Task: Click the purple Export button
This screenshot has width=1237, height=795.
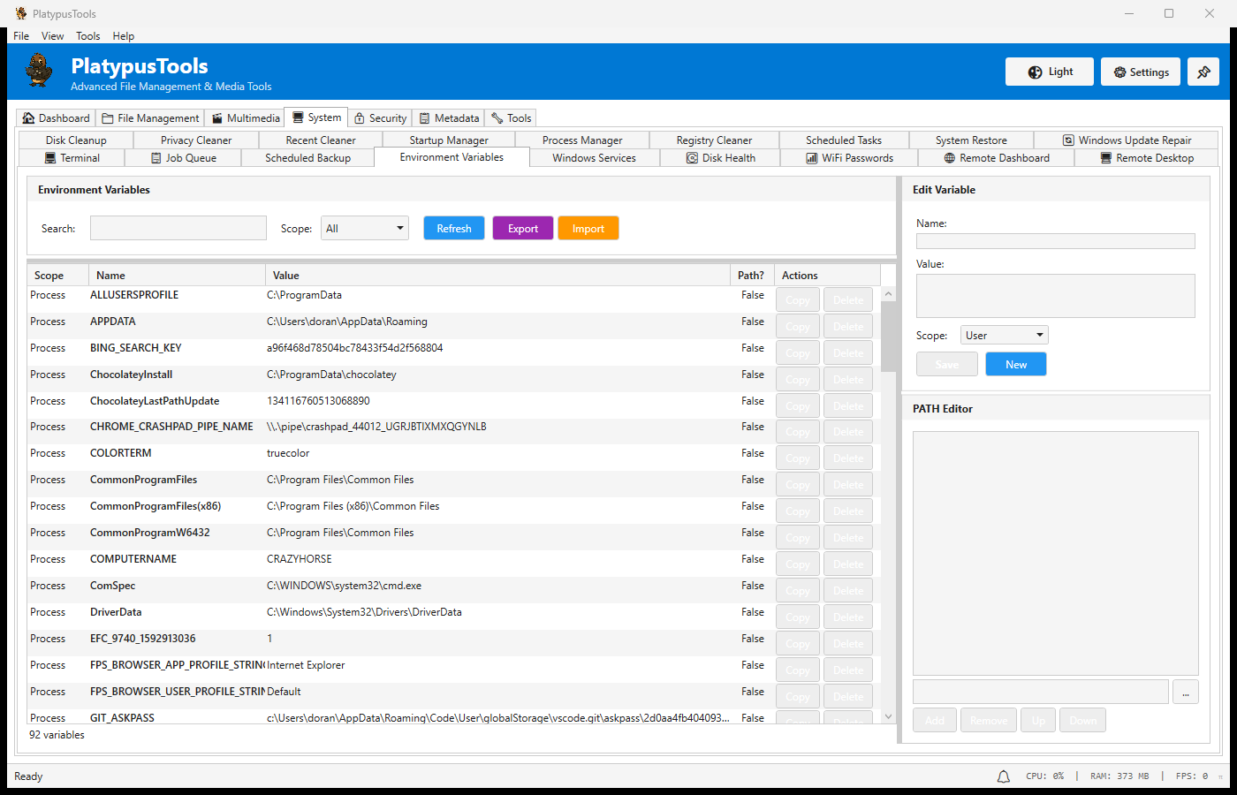Action: (522, 229)
